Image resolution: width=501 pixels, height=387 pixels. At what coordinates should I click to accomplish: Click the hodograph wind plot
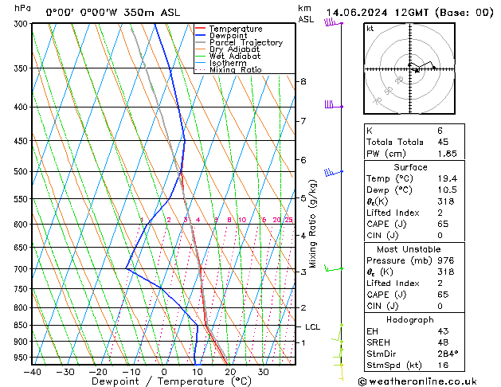(409, 68)
